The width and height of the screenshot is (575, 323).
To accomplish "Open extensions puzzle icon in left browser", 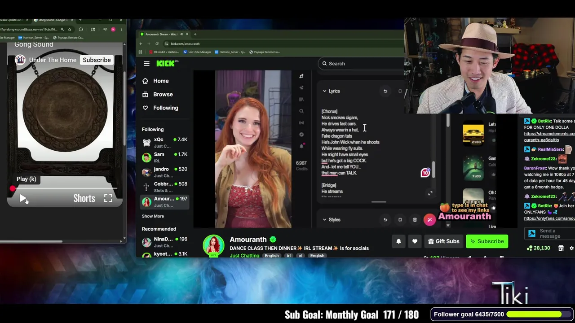I will point(81,29).
